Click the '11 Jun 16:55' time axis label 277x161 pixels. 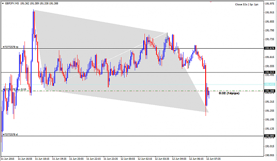[25, 159]
